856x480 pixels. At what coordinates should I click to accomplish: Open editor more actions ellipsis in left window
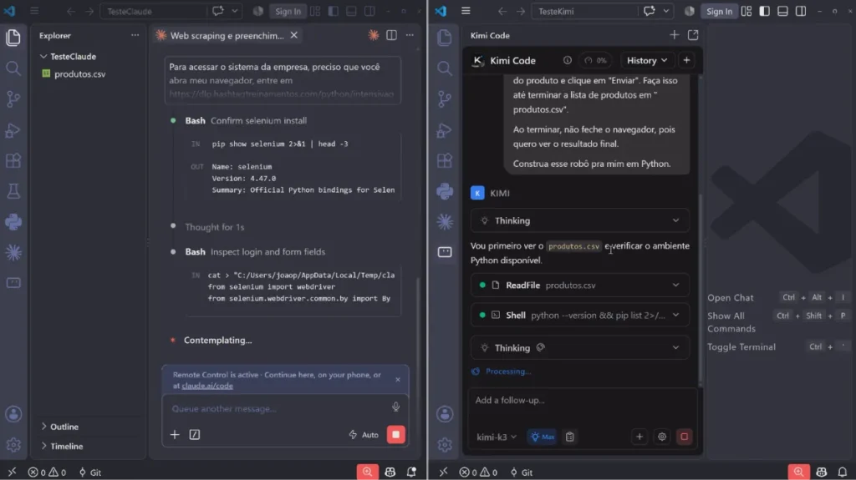pos(410,35)
